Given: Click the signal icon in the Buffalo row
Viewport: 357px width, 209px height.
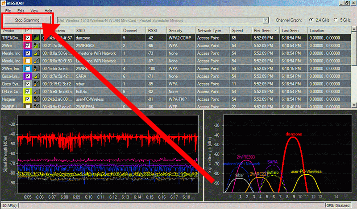Looking at the screenshot, I should click(x=37, y=91).
